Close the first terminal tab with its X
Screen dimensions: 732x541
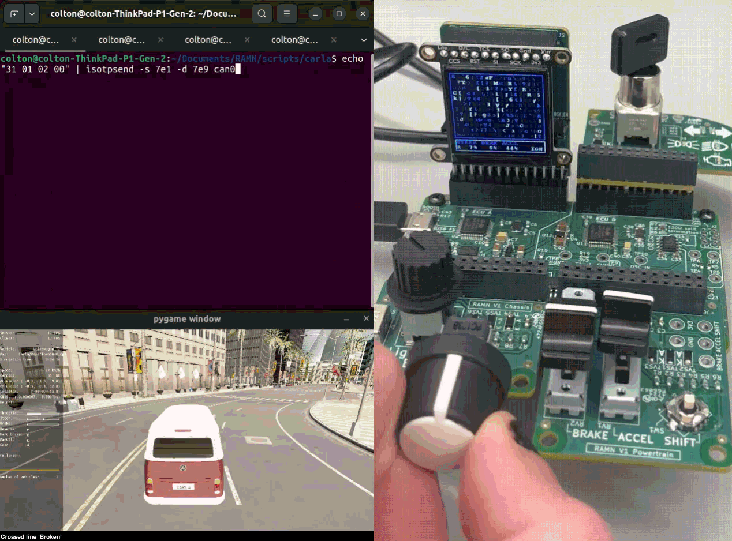tap(74, 40)
